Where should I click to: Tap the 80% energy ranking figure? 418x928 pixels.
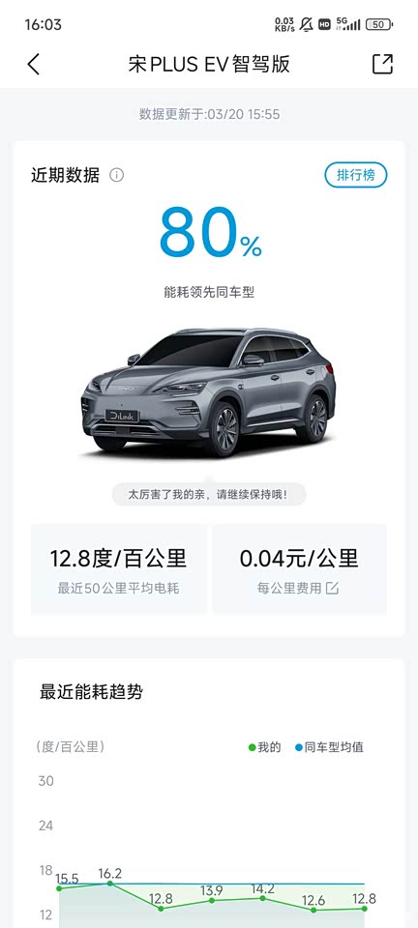click(210, 232)
